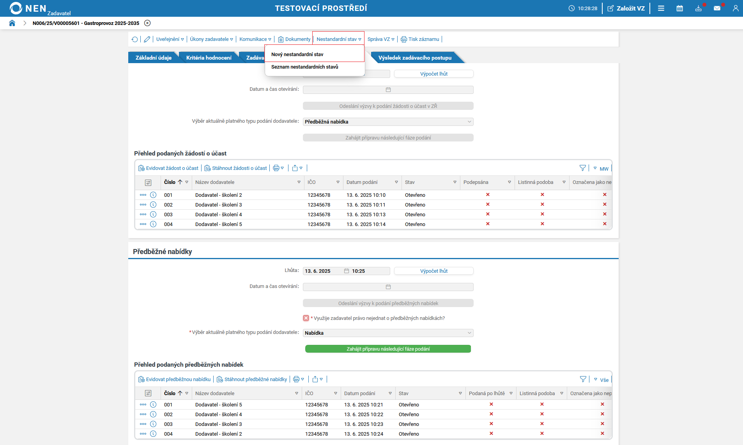The width and height of the screenshot is (743, 445).
Task: Open column settings icon of žádosti table
Action: pos(148,182)
